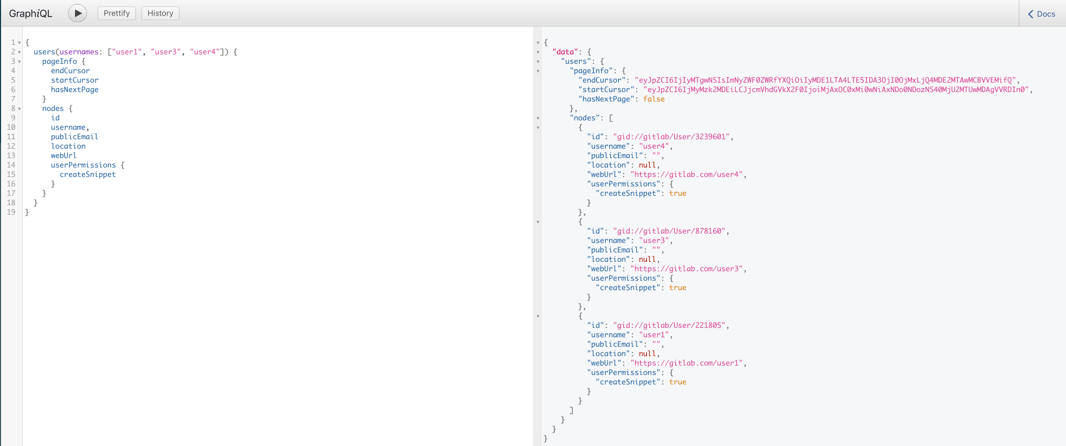Image resolution: width=1066 pixels, height=446 pixels.
Task: Fold the "users" object in the response pane
Action: click(x=538, y=62)
